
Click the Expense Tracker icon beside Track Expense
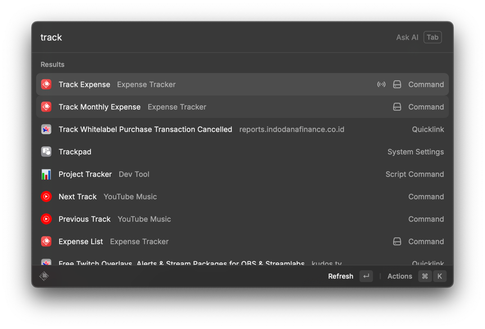coord(46,84)
